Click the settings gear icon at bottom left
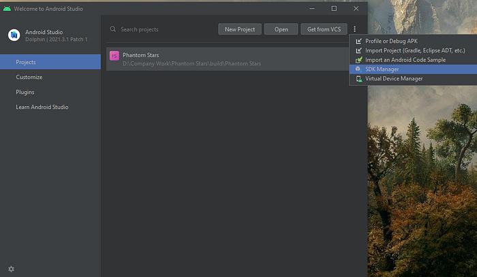The width and height of the screenshot is (477, 277). point(12,269)
